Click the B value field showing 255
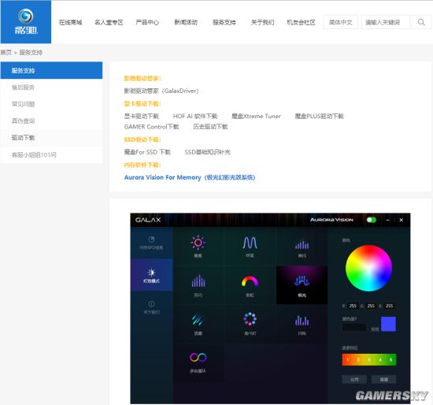This screenshot has height=405, width=433. point(389,306)
